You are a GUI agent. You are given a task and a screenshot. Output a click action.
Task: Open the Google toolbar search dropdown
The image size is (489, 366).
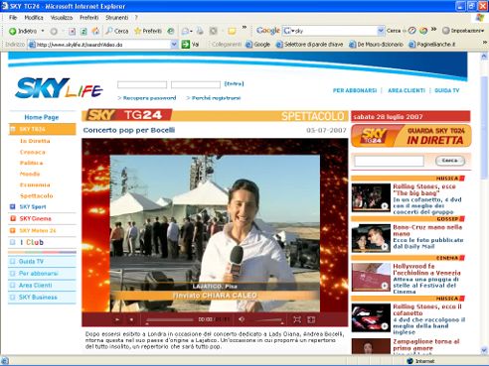click(381, 31)
